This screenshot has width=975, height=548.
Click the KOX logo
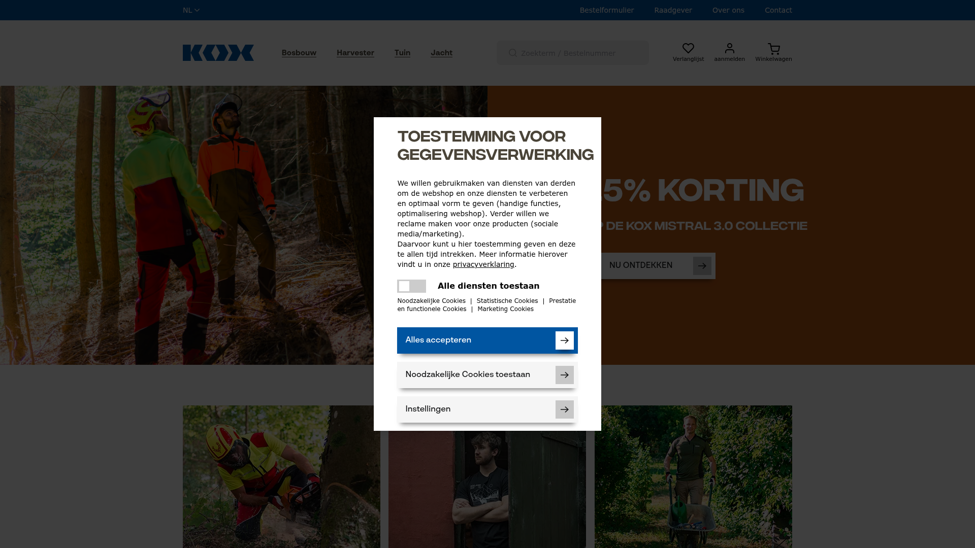click(x=218, y=53)
